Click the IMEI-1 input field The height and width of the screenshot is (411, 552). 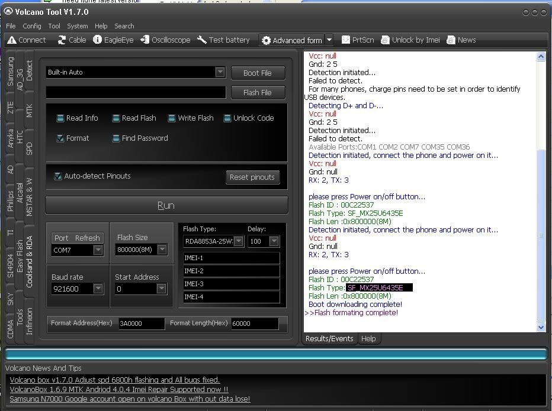pyautogui.click(x=232, y=258)
